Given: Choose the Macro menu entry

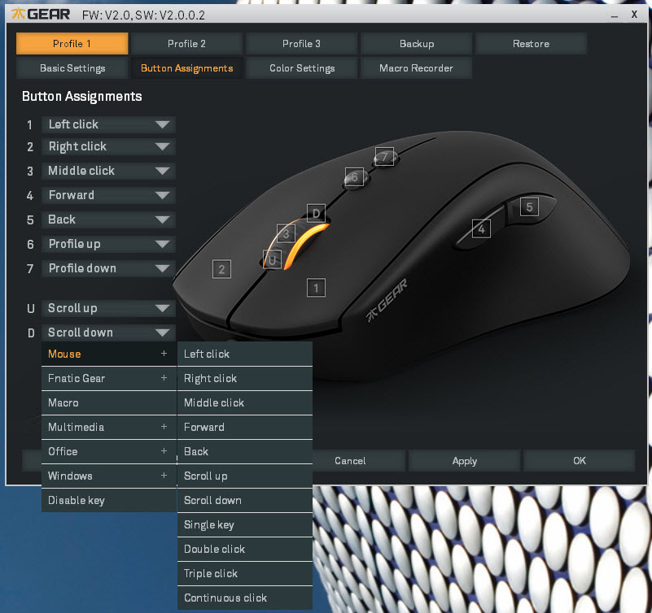Looking at the screenshot, I should [109, 403].
